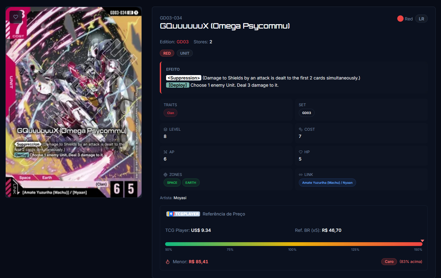Open the GD03 edition link
Screen dimensions: 441x278
(x=182, y=42)
